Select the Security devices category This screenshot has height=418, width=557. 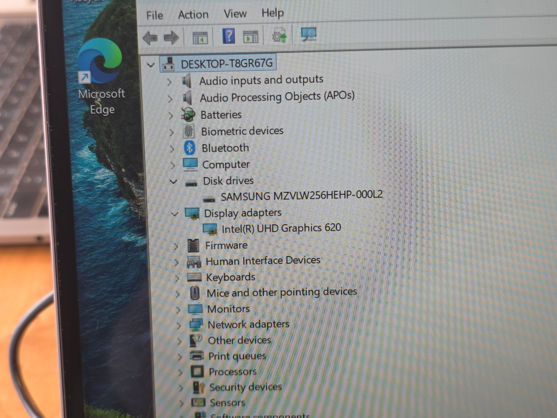[x=246, y=387]
